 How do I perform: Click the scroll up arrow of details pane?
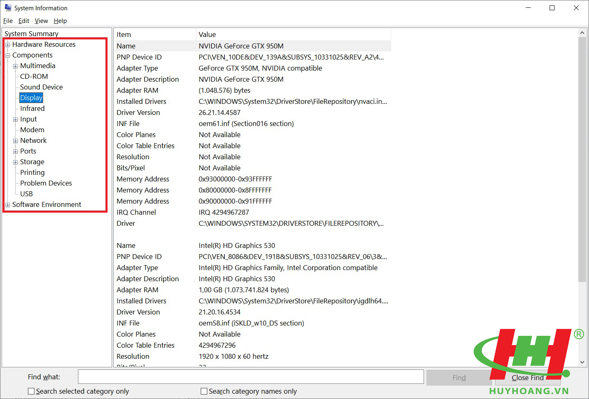tap(582, 33)
